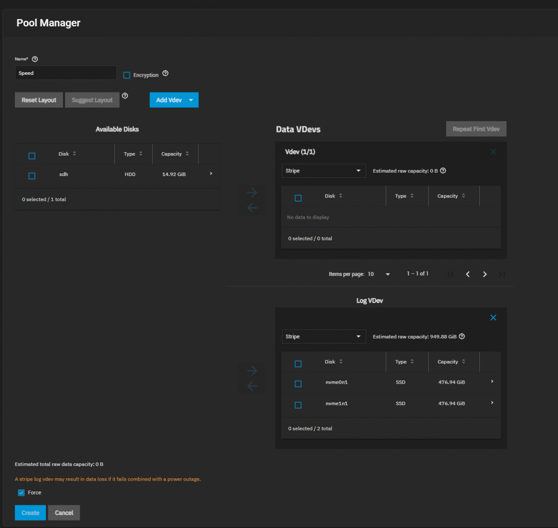
Task: Open the Data VDev Stripe layout dropdown
Action: (x=323, y=171)
